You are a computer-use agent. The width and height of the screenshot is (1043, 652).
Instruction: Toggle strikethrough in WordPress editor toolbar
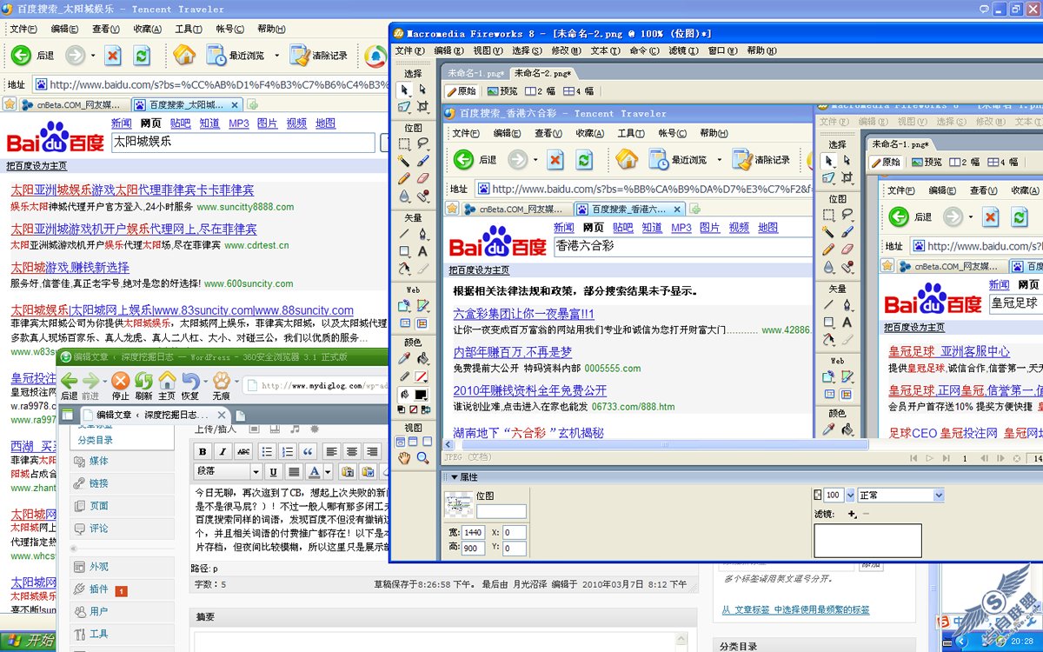pos(243,451)
